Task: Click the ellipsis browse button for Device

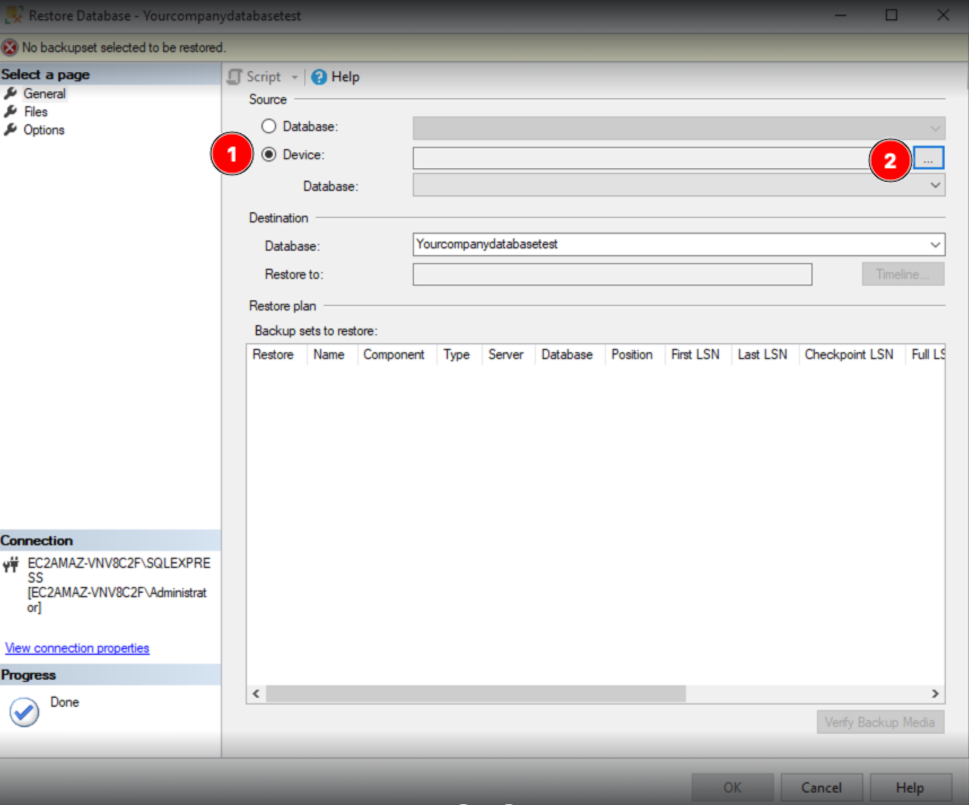Action: point(928,158)
